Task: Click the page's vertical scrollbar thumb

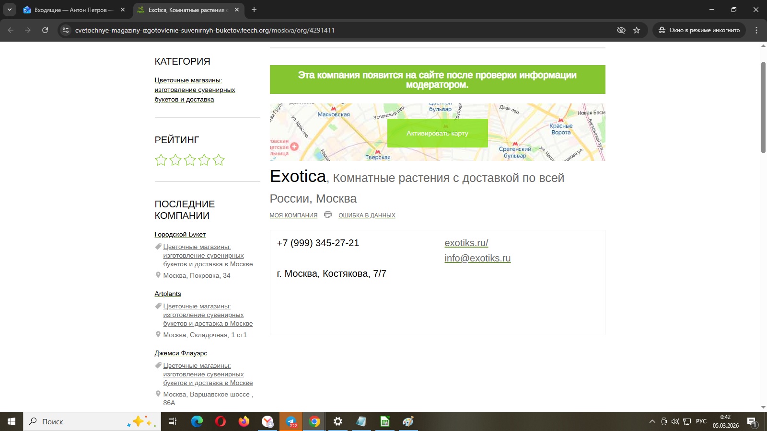Action: (763, 107)
